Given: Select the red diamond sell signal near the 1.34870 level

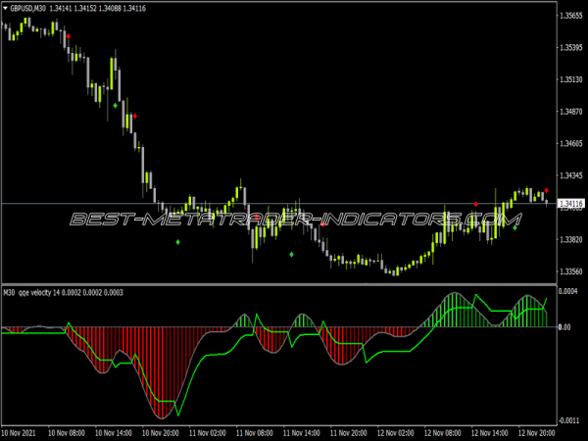Looking at the screenshot, I should (x=135, y=116).
